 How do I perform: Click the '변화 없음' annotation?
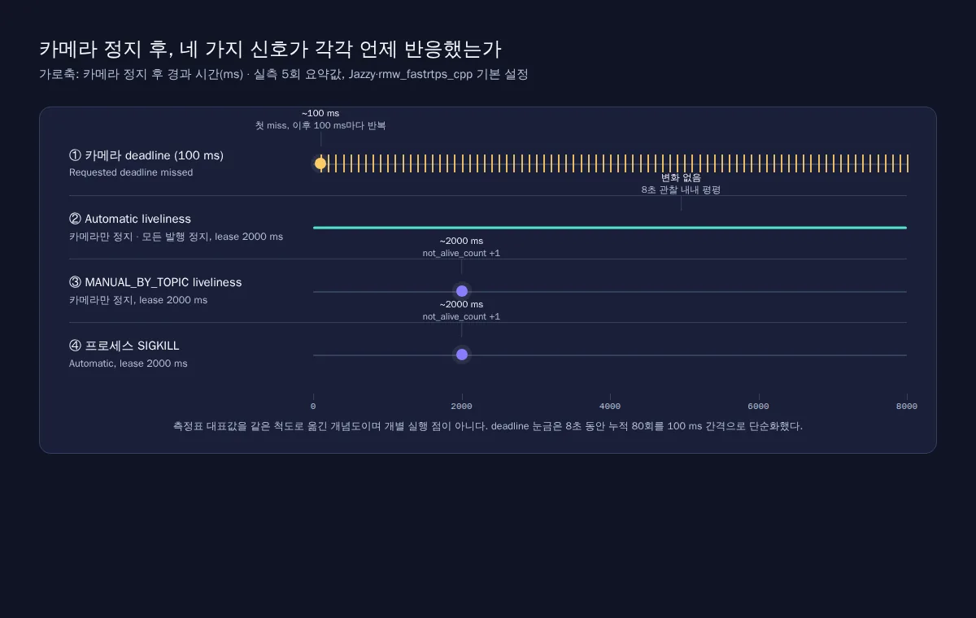681,177
